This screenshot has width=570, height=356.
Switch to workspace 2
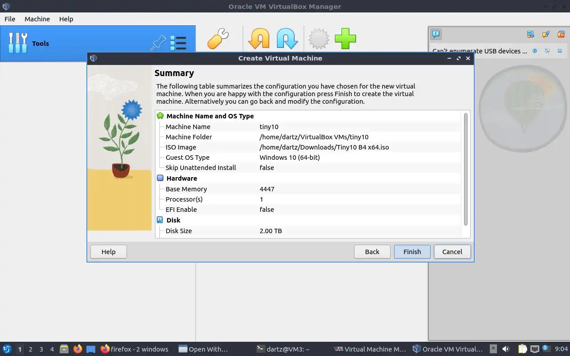click(30, 349)
